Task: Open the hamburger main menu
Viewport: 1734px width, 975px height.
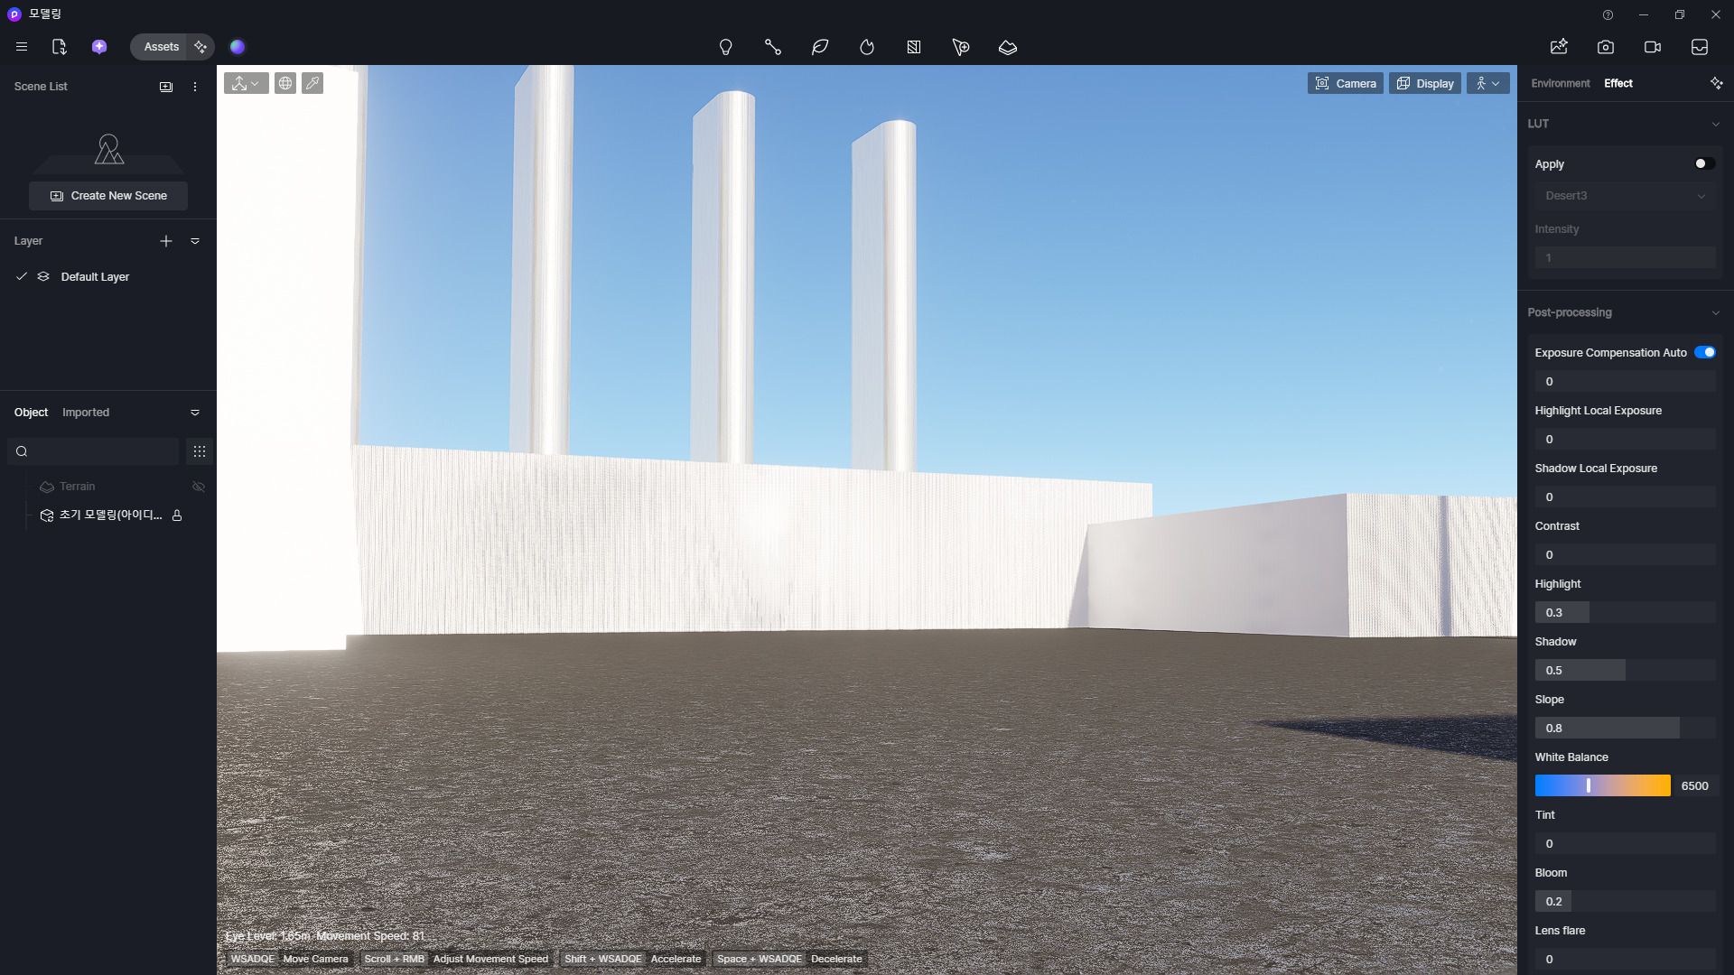Action: point(22,47)
